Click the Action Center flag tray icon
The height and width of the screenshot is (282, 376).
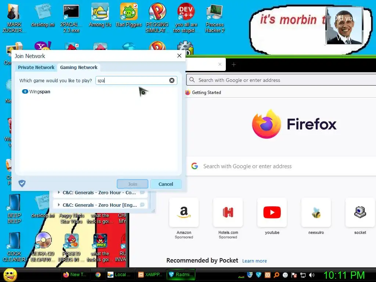click(294, 275)
